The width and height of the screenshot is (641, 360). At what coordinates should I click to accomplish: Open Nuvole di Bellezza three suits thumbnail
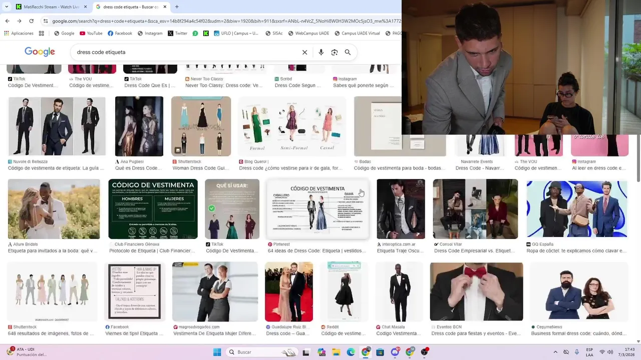pos(57,126)
